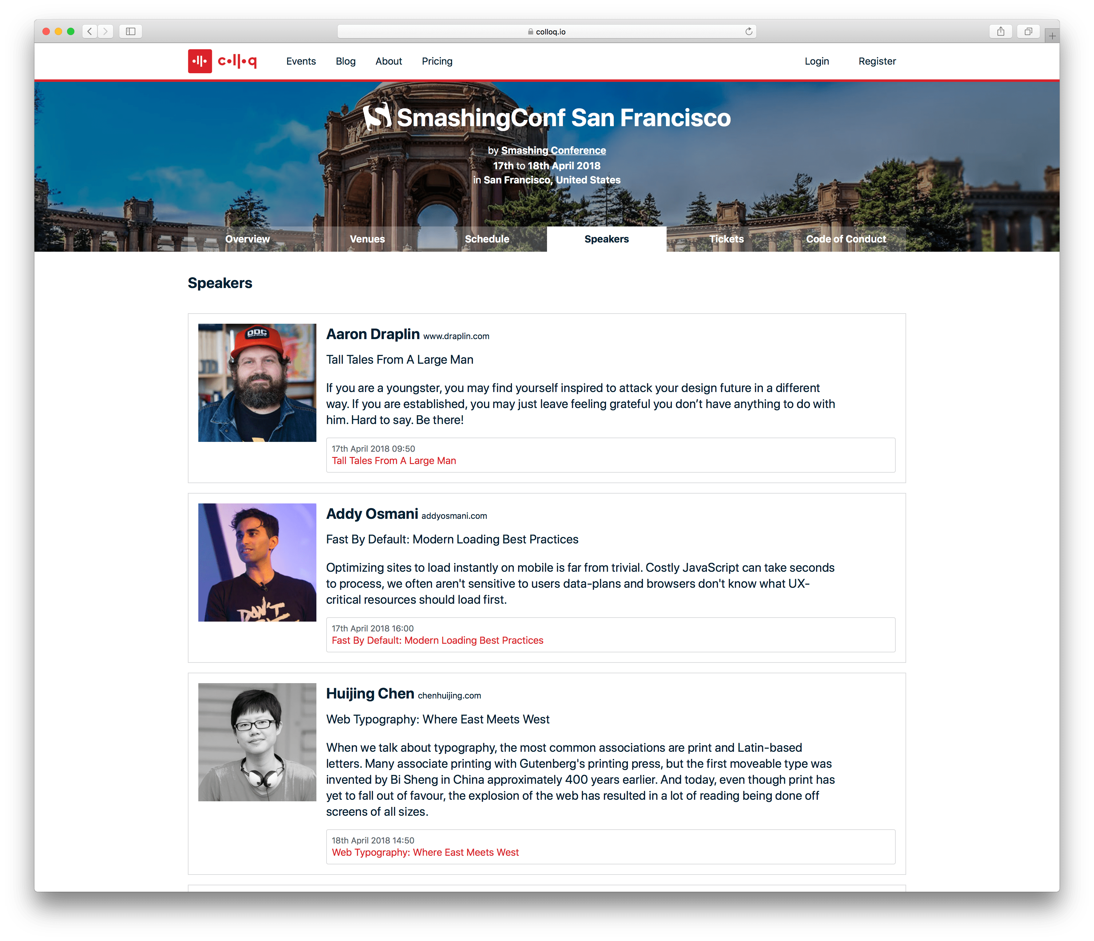Click the Smashing Conference organizer link

(x=553, y=150)
